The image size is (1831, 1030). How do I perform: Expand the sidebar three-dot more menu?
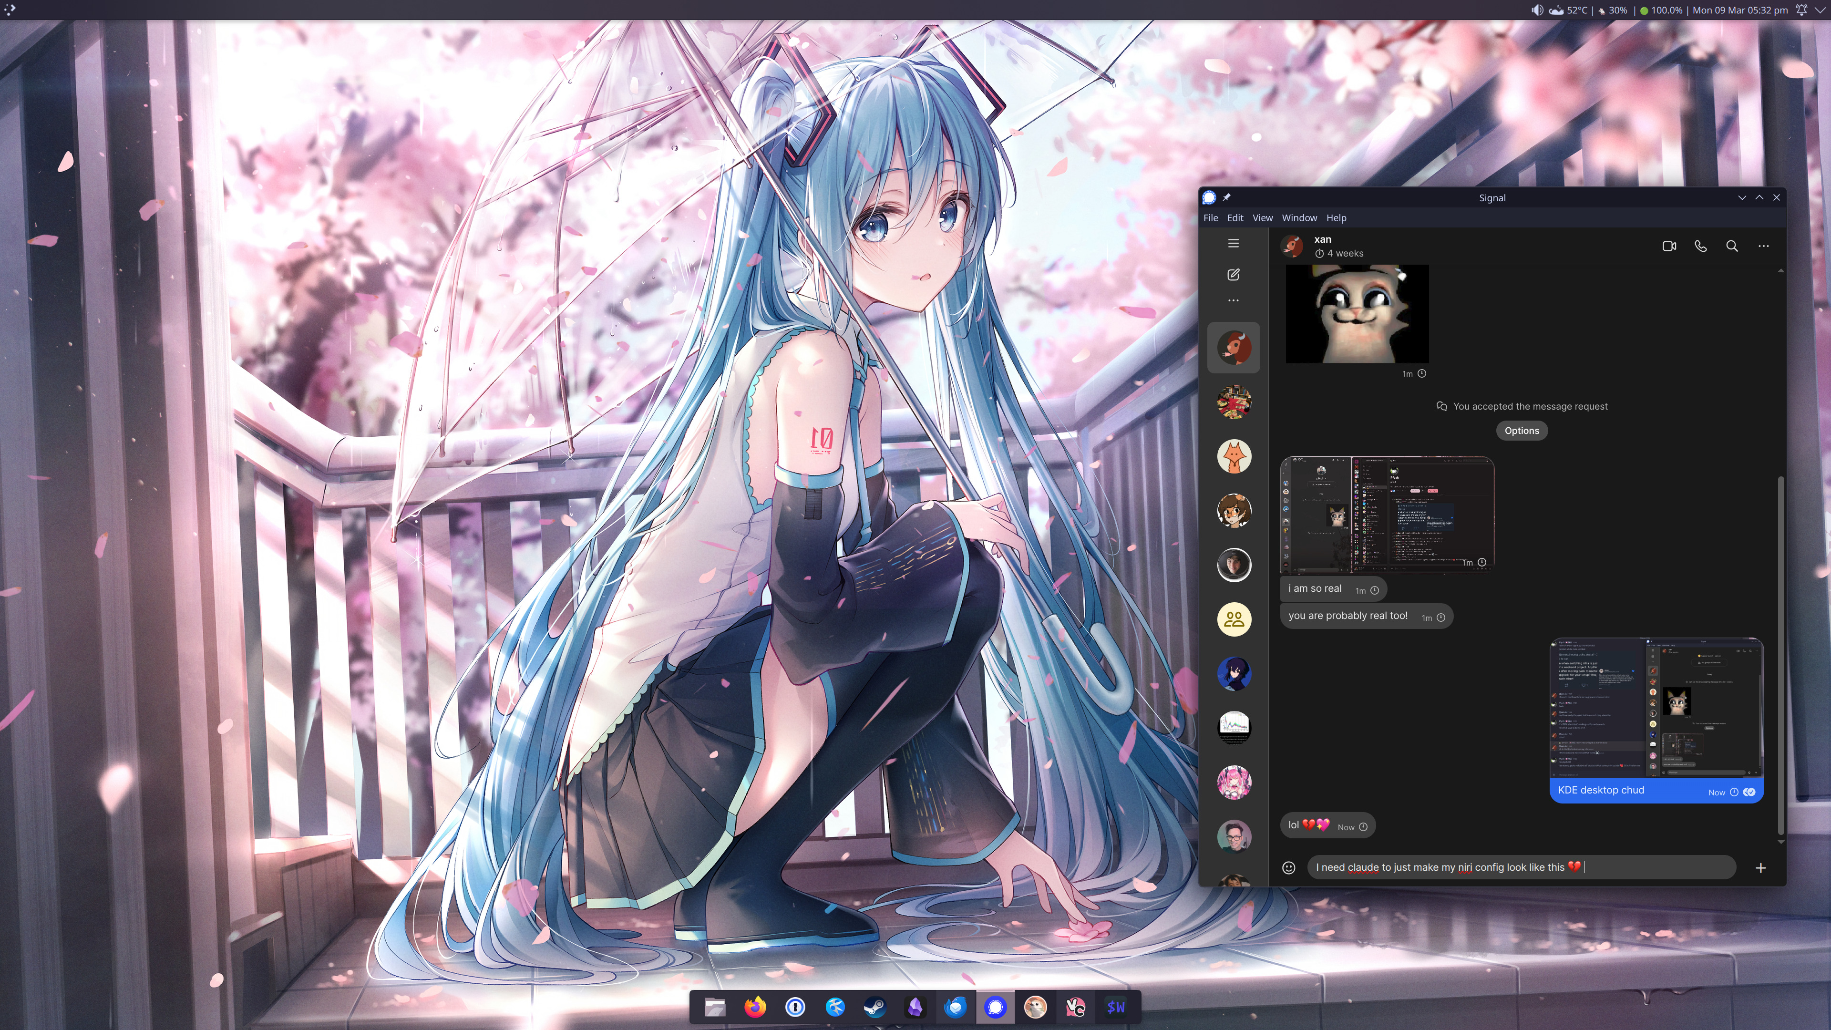coord(1233,301)
